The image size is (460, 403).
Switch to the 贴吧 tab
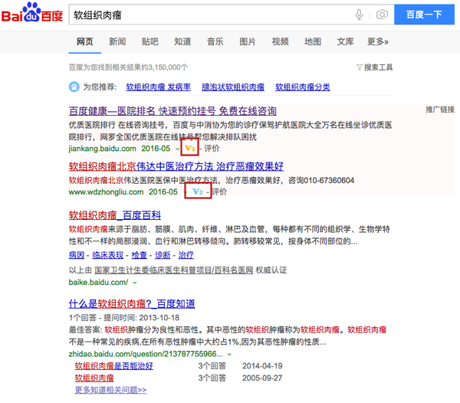[x=150, y=41]
